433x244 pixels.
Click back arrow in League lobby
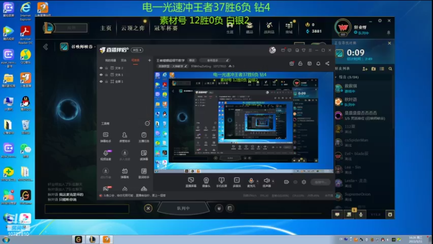pyautogui.click(x=46, y=47)
